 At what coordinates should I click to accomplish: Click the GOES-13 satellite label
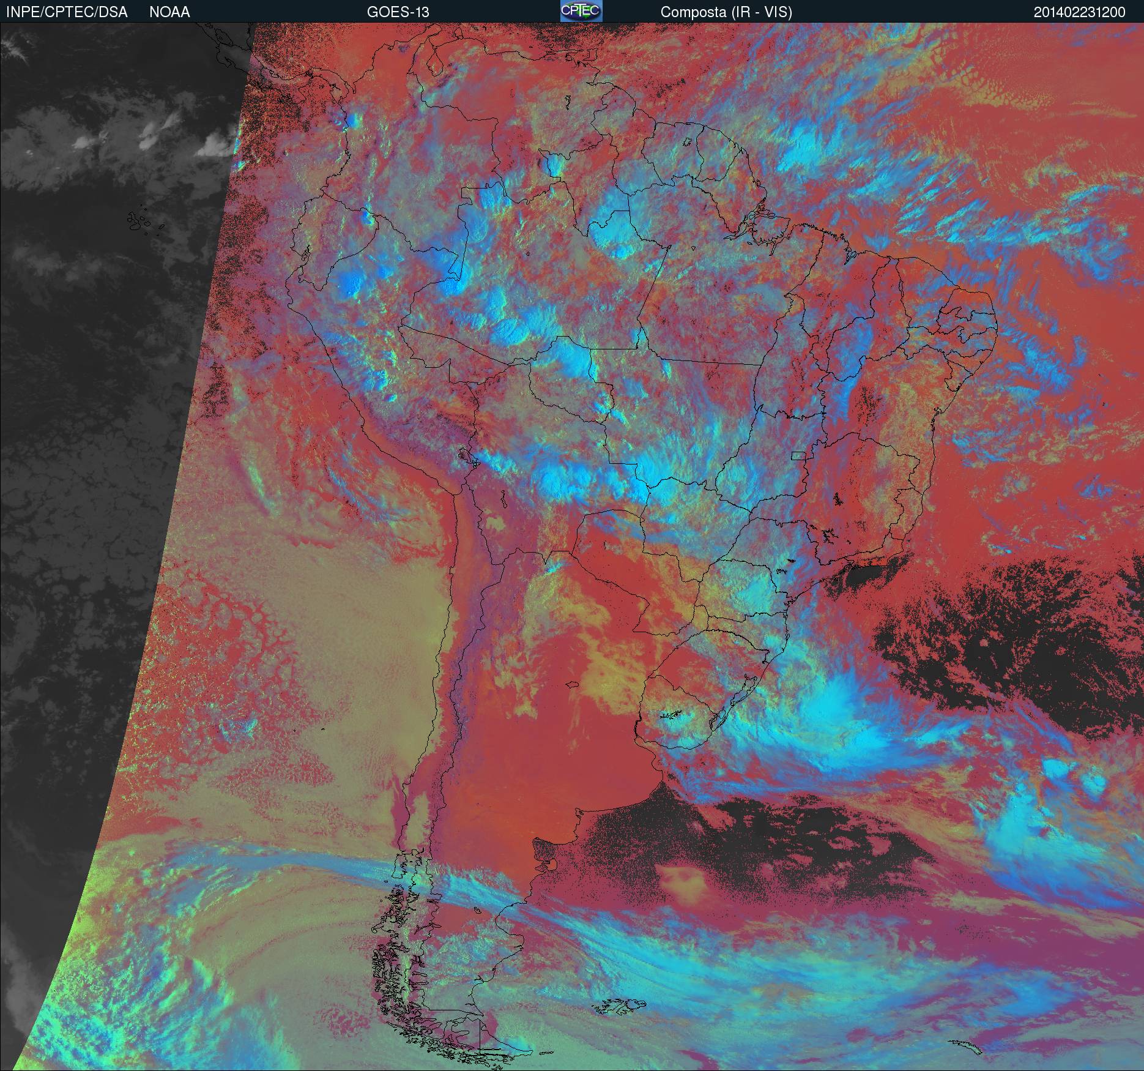pos(398,12)
